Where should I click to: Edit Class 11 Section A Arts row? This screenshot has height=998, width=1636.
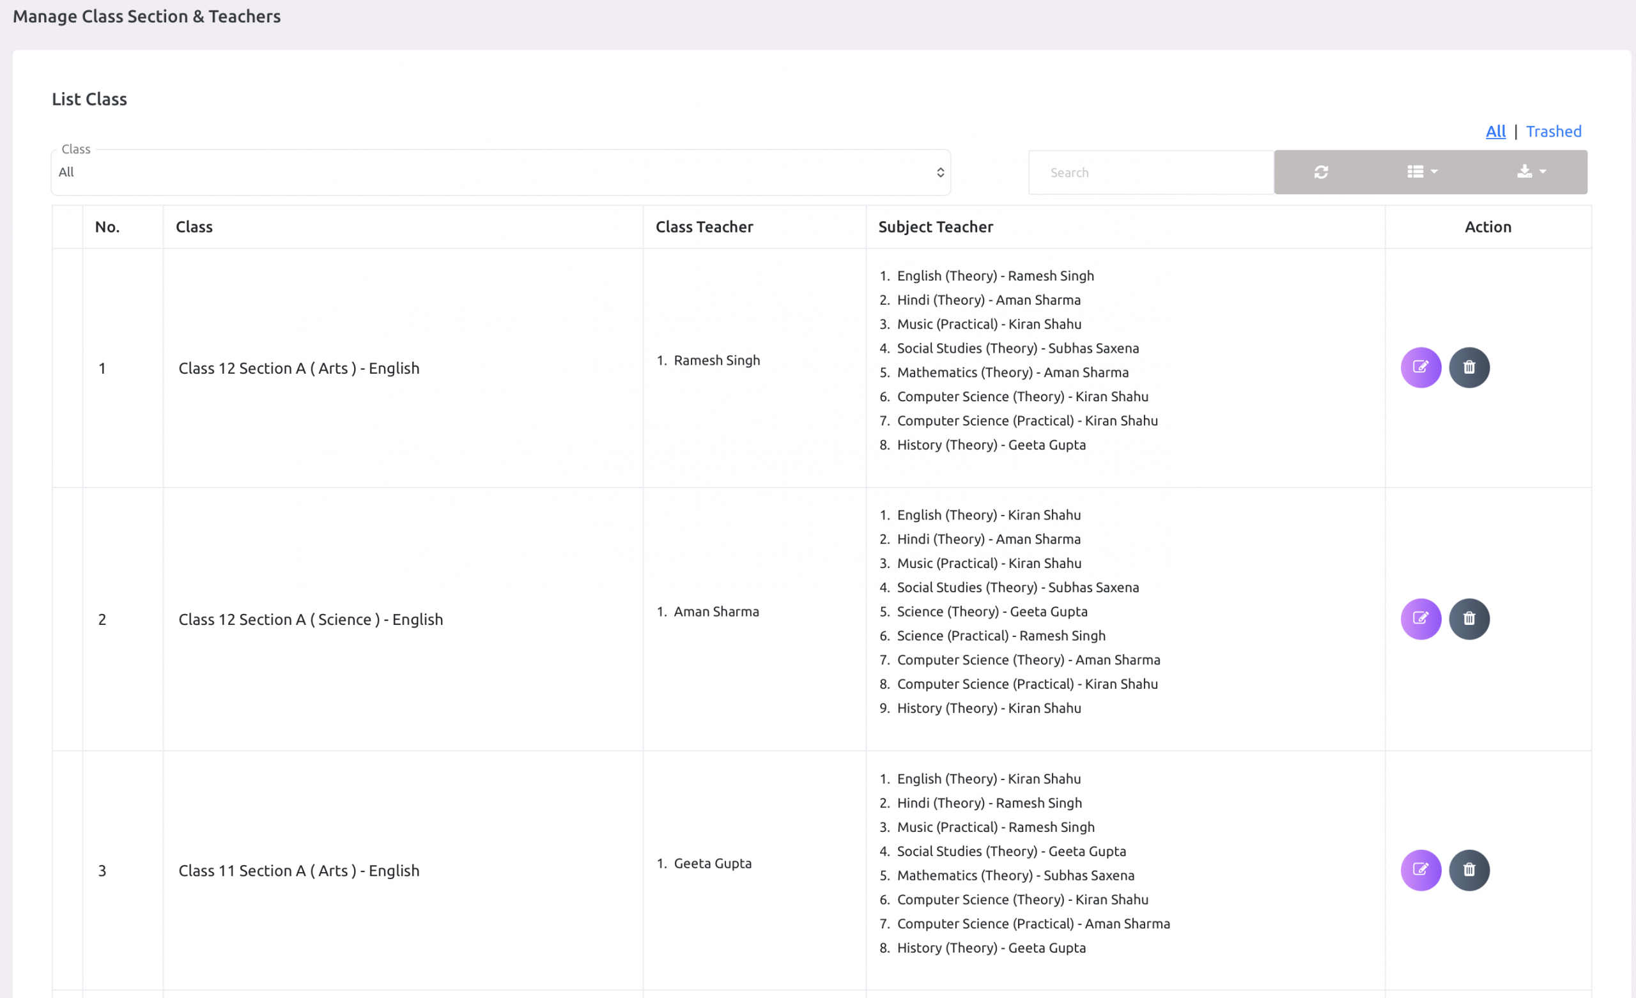click(1420, 870)
